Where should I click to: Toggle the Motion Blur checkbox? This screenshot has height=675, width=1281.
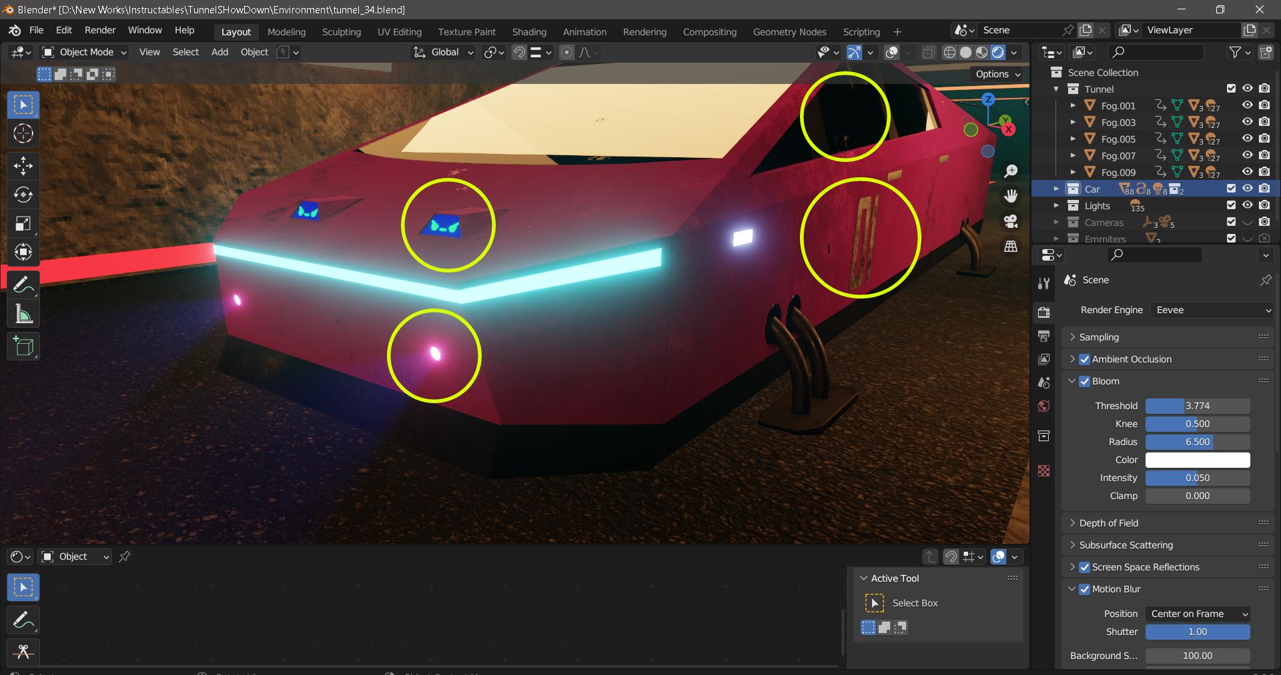(x=1084, y=589)
